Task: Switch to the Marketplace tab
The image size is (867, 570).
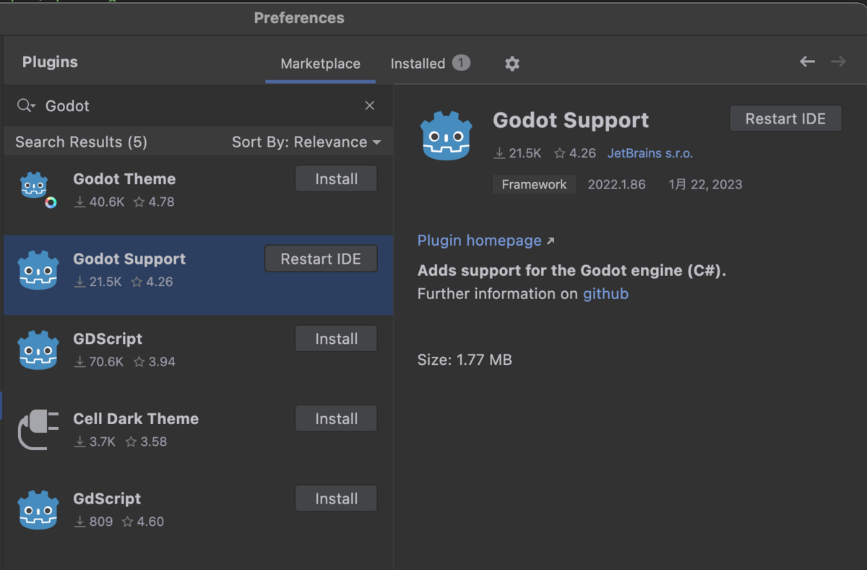Action: (x=320, y=64)
